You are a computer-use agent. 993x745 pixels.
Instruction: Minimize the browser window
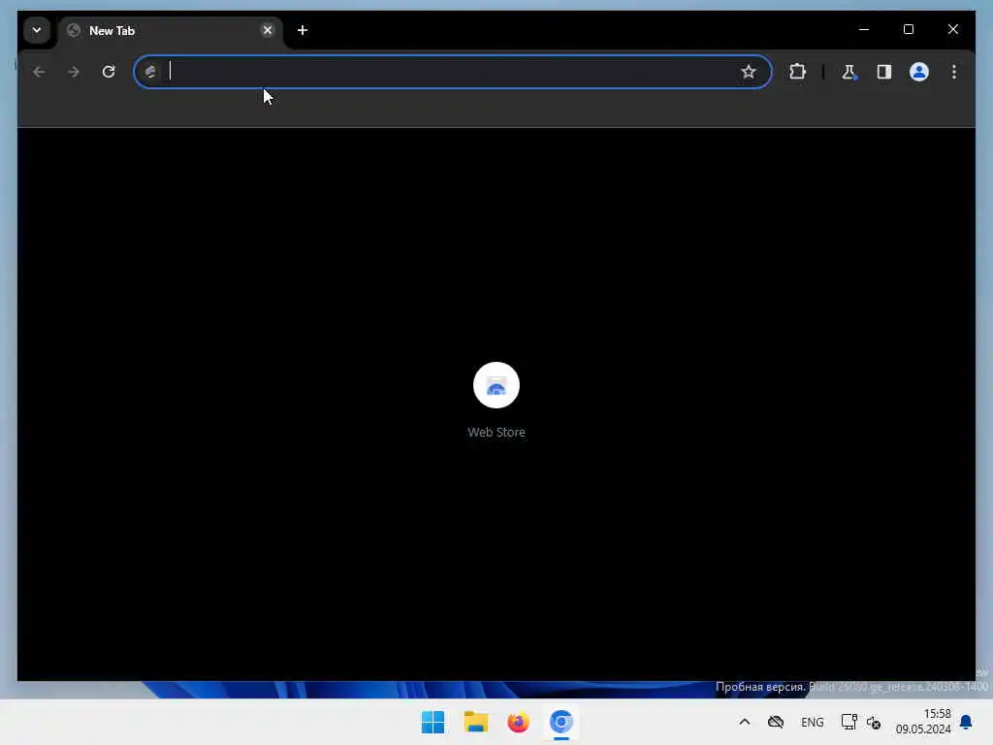click(864, 29)
